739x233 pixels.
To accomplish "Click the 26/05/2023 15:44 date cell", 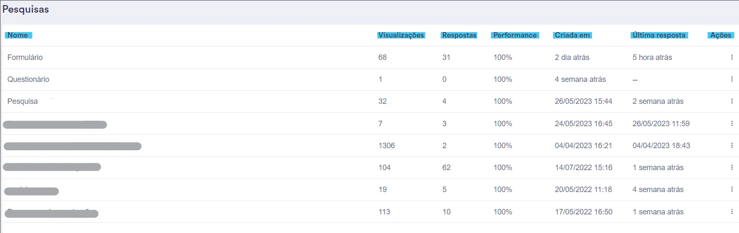I will pos(584,101).
